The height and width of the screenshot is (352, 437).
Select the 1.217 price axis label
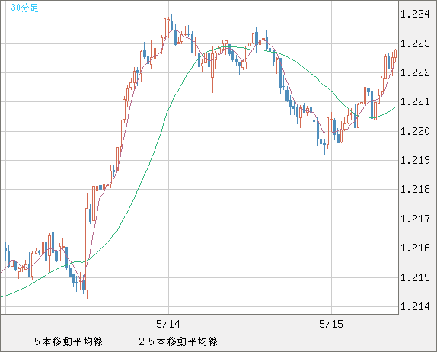(x=415, y=219)
